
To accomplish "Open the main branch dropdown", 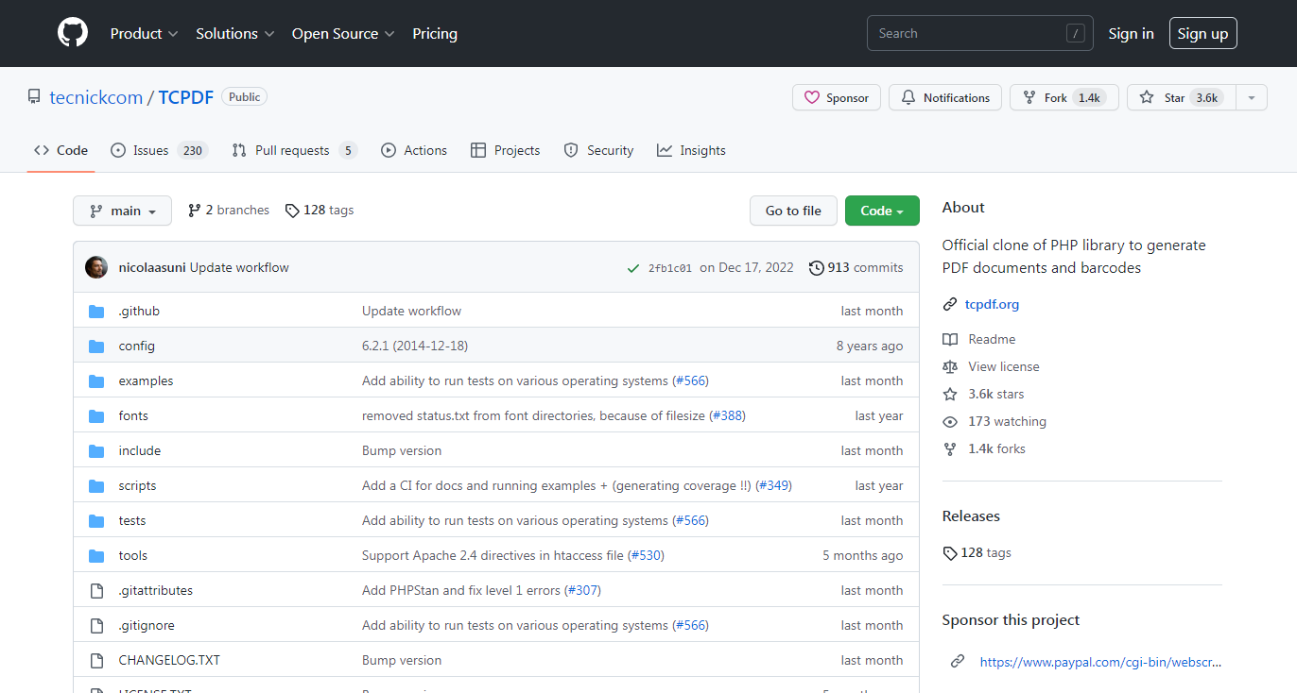I will [123, 211].
